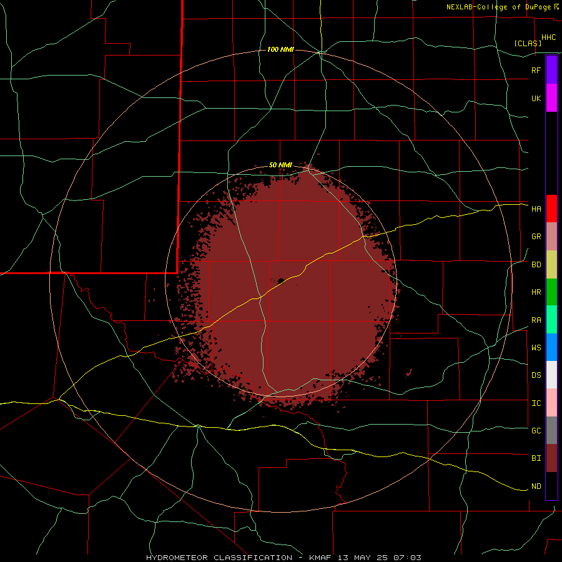
Task: Click the "HA" legend label
Action: pyautogui.click(x=536, y=209)
